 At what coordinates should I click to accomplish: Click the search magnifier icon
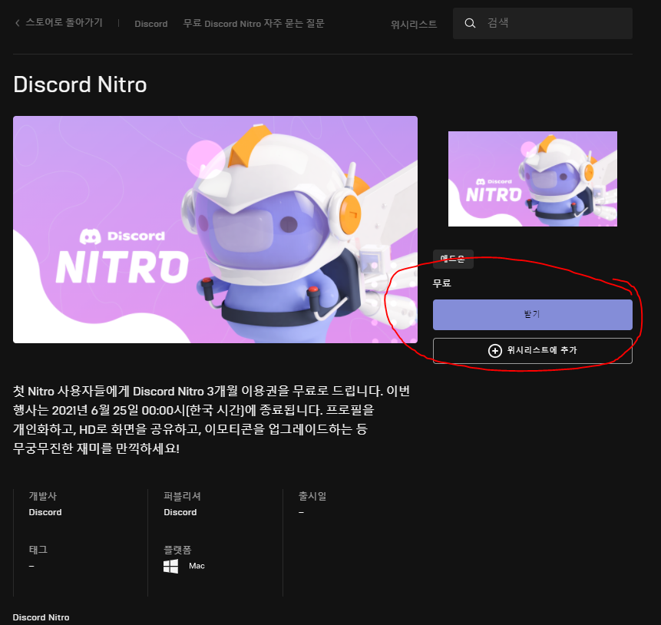(470, 23)
